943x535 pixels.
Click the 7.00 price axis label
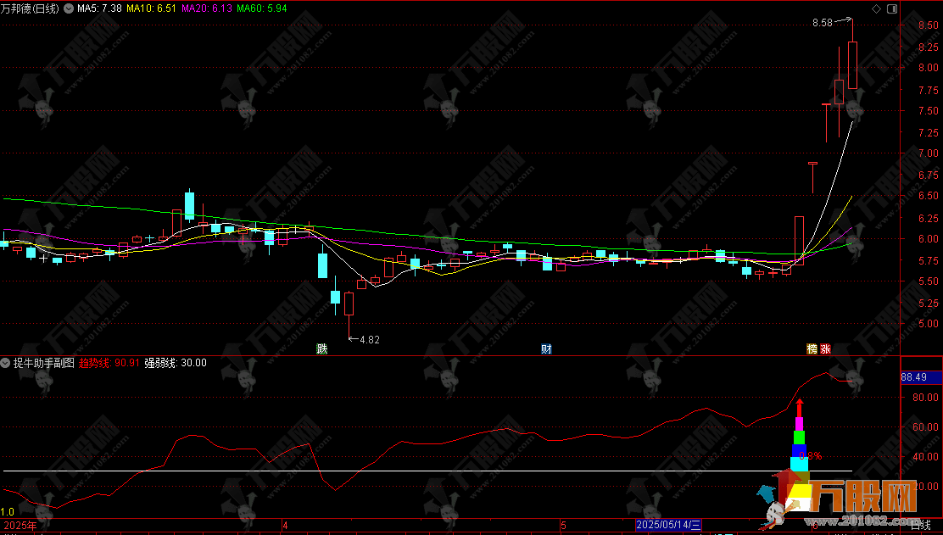coord(928,153)
